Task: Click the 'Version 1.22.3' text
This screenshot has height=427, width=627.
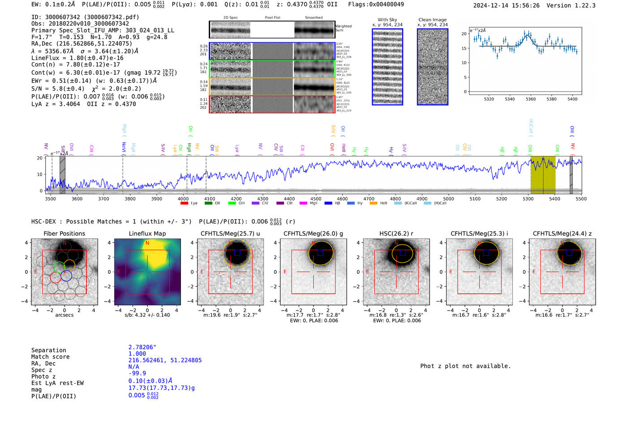Action: tap(571, 5)
